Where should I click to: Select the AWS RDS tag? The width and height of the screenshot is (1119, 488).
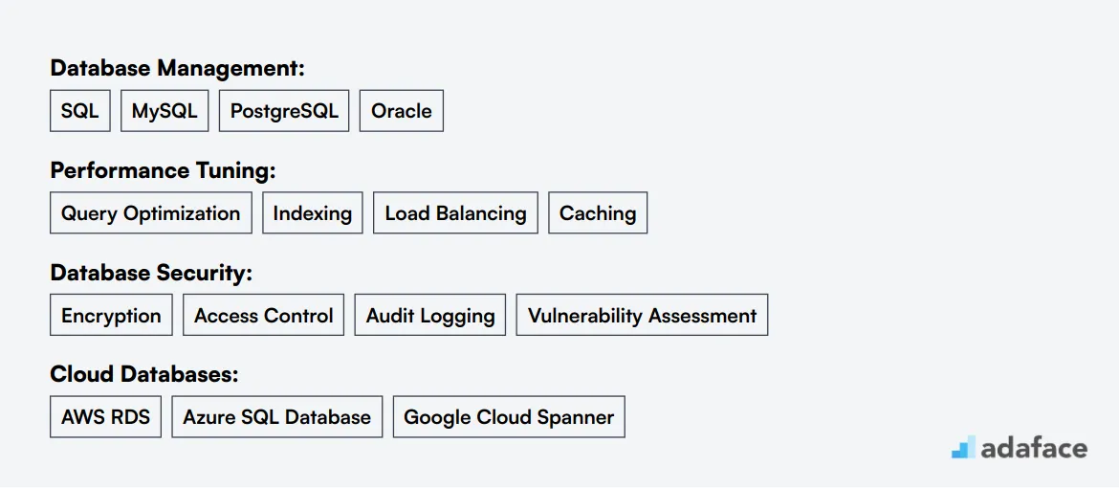tap(105, 417)
